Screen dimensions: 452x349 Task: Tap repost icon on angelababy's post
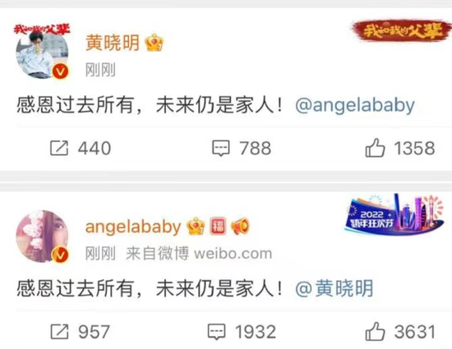tap(59, 332)
